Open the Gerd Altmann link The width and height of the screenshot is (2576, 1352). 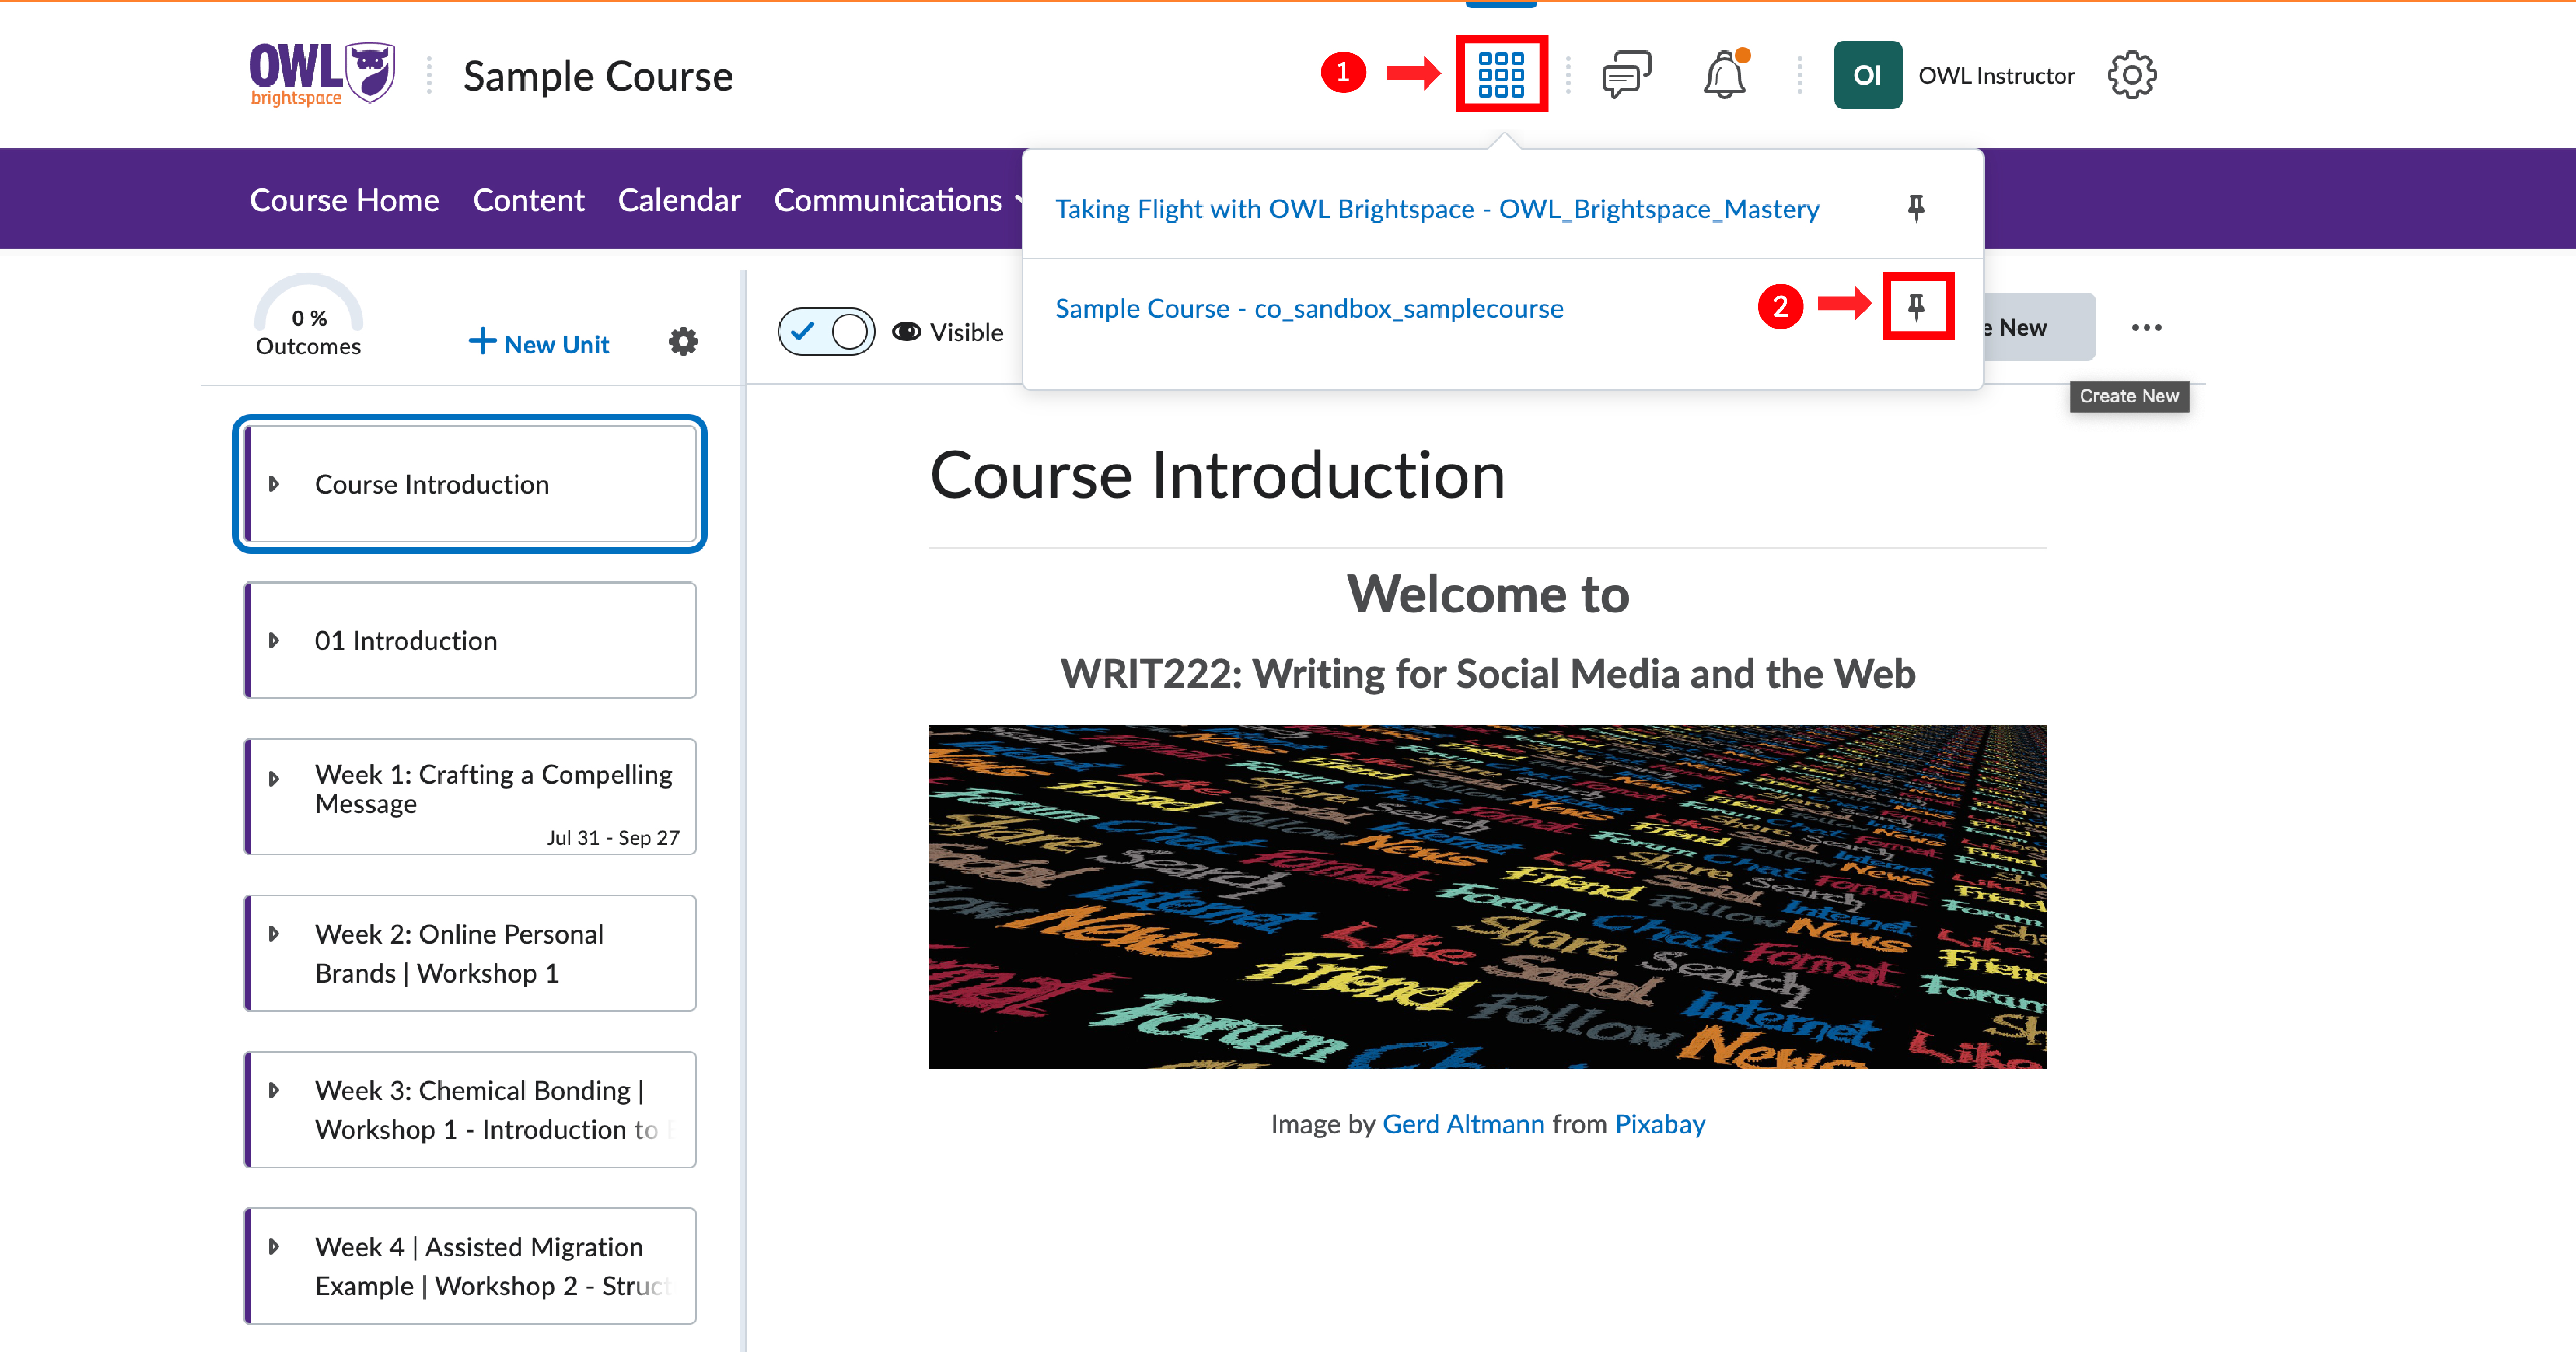[x=1463, y=1124]
